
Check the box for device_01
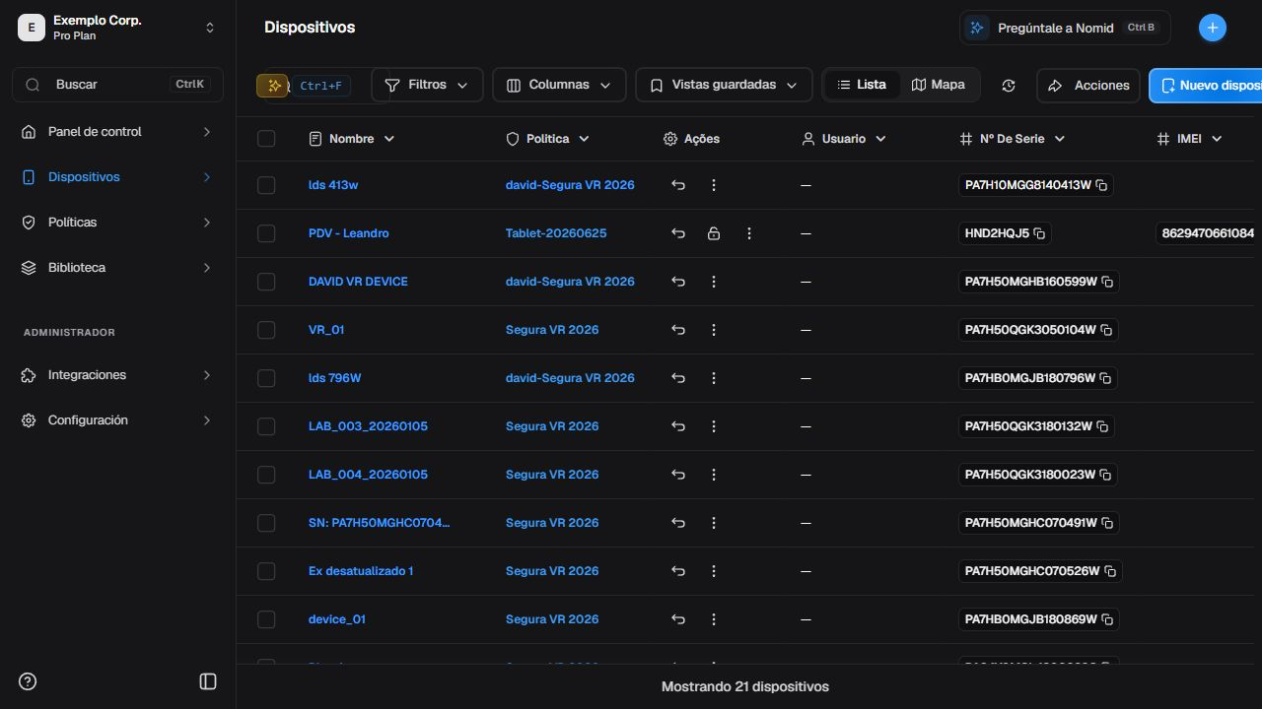point(266,619)
